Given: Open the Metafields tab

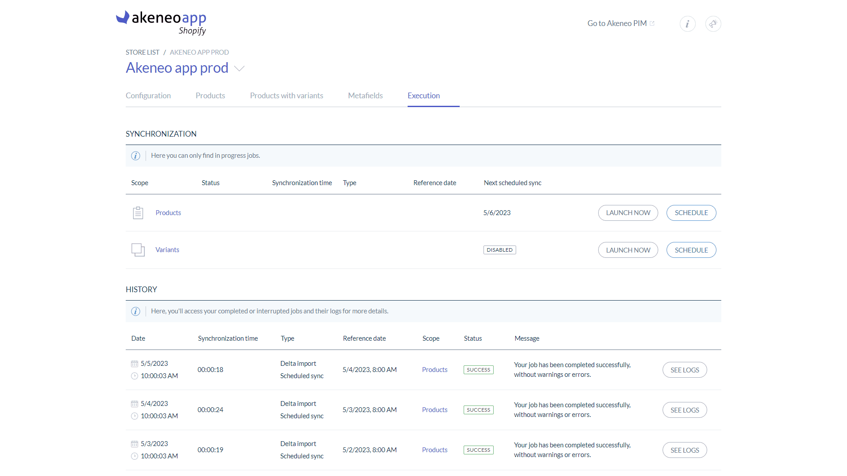Looking at the screenshot, I should coord(365,96).
